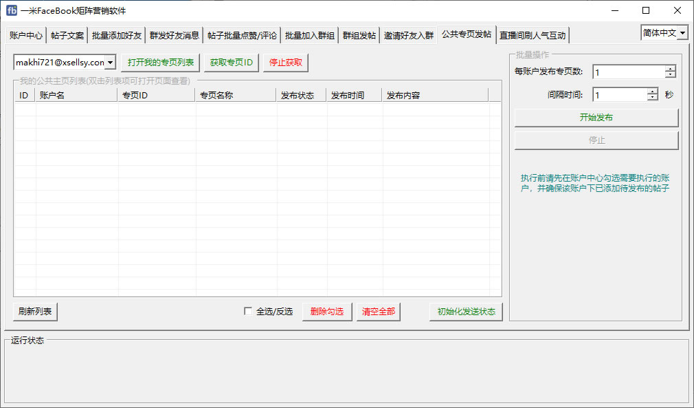Focus the 间隔时间 input field
This screenshot has height=408, width=694.
click(x=620, y=95)
